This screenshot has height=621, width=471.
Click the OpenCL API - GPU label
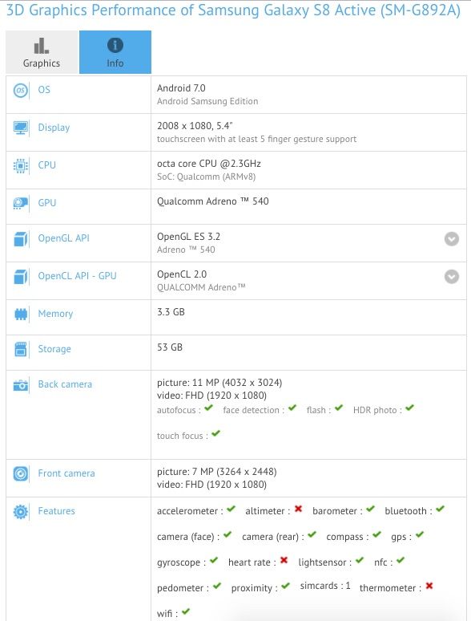coord(77,276)
